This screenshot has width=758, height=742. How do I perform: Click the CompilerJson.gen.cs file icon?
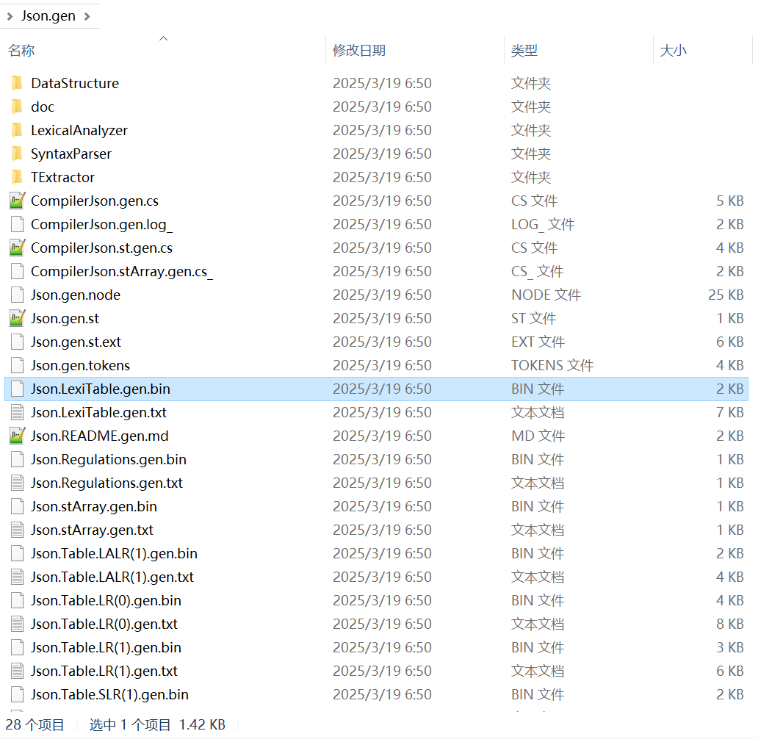click(17, 201)
